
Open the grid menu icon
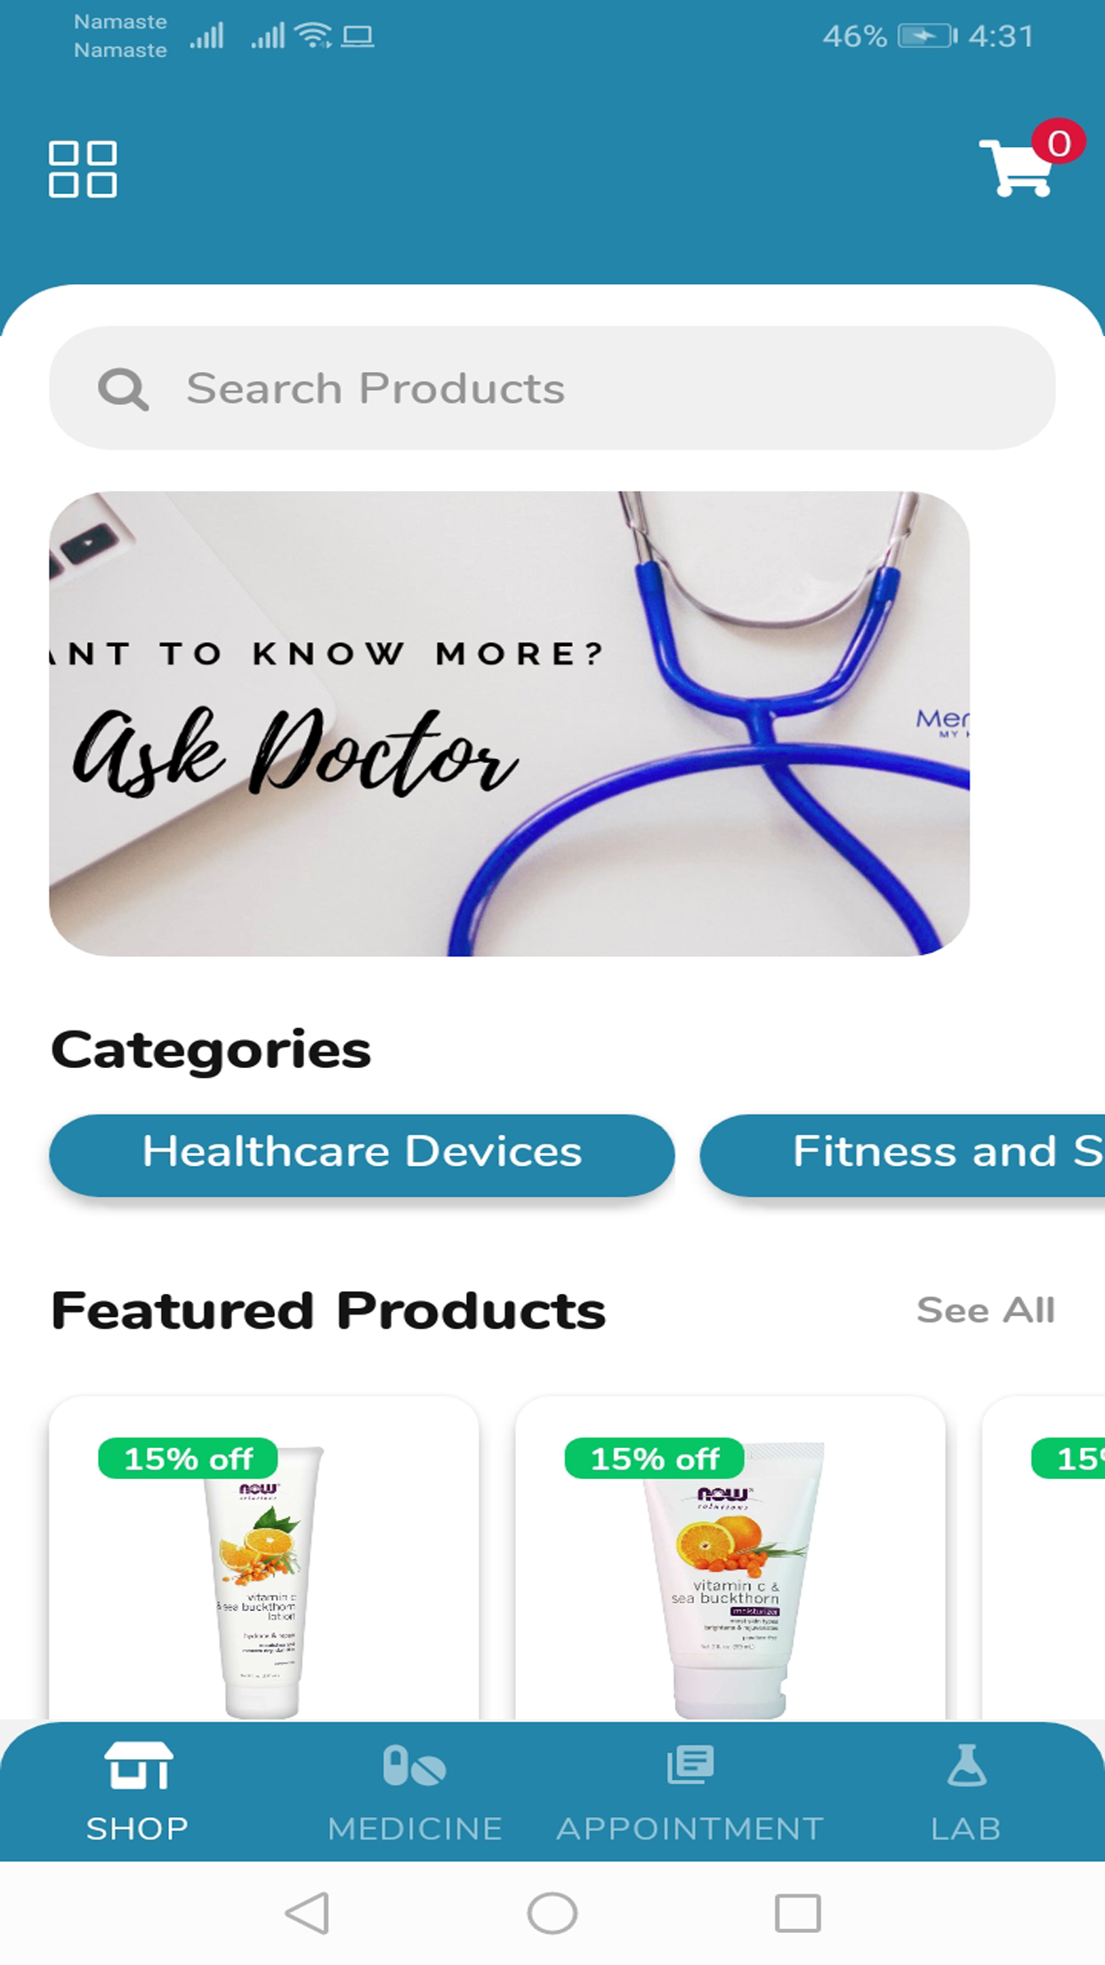[83, 169]
